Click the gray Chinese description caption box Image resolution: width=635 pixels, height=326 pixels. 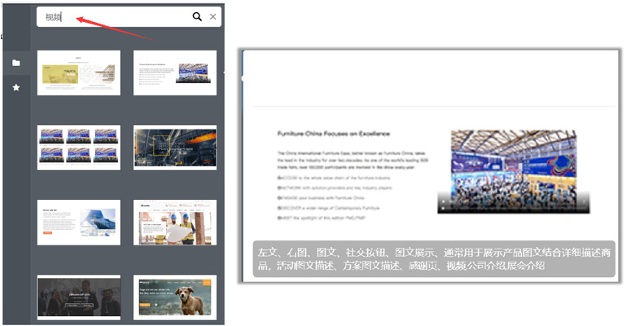click(x=432, y=259)
